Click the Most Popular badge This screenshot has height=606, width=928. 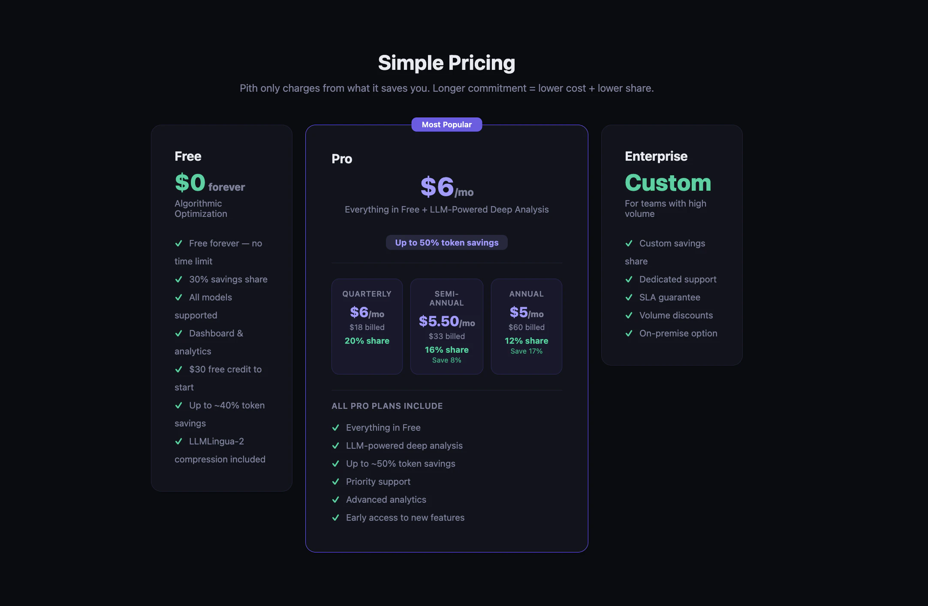coord(446,124)
